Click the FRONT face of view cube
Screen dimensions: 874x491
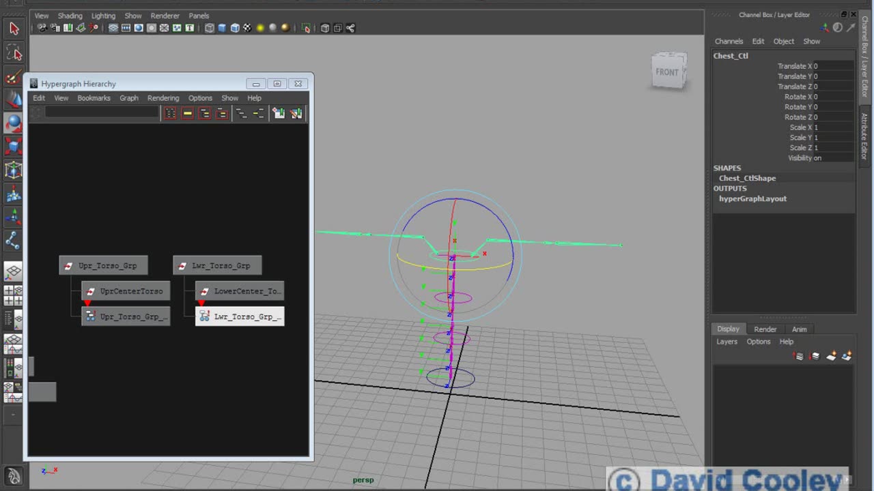coord(668,72)
